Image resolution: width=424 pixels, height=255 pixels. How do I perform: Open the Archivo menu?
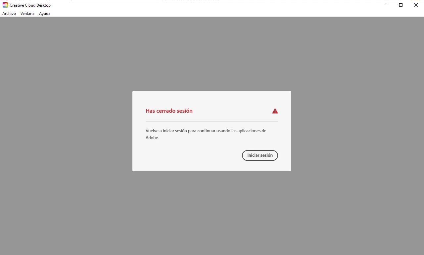pyautogui.click(x=9, y=14)
